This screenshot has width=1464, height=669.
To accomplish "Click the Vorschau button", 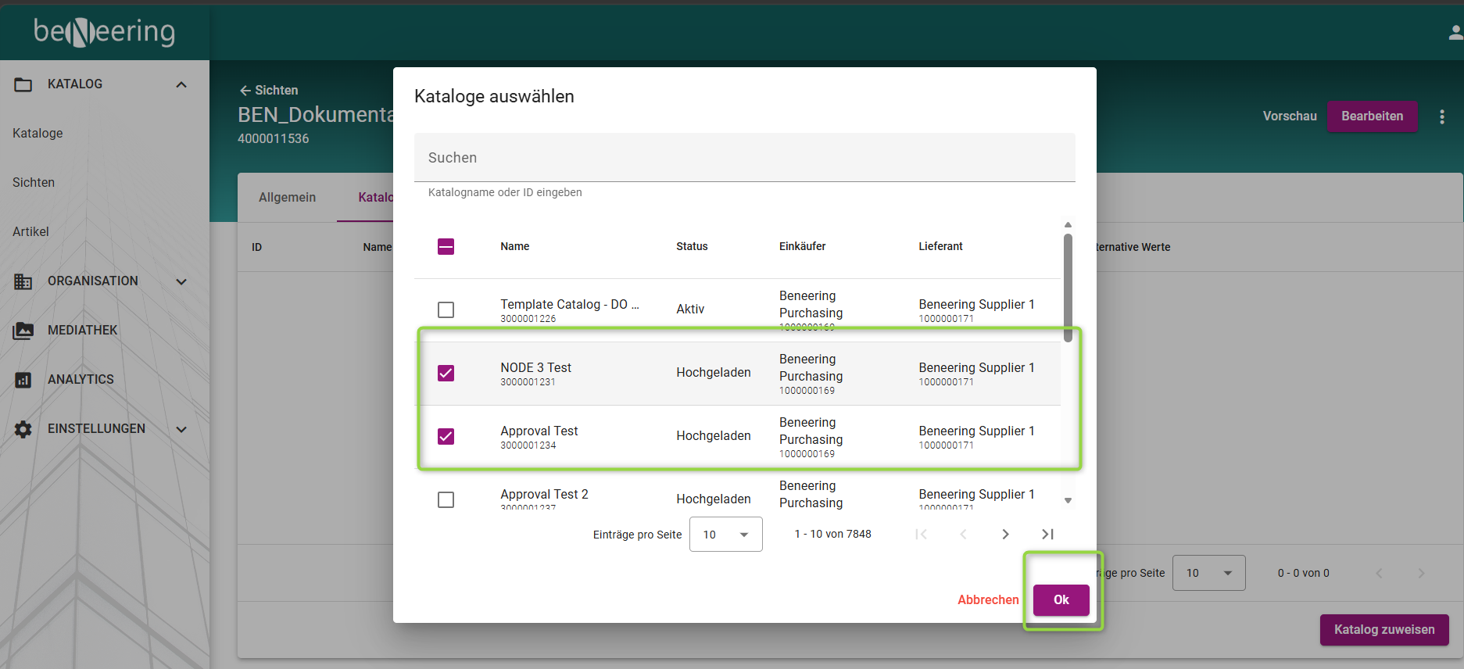I will 1290,116.
